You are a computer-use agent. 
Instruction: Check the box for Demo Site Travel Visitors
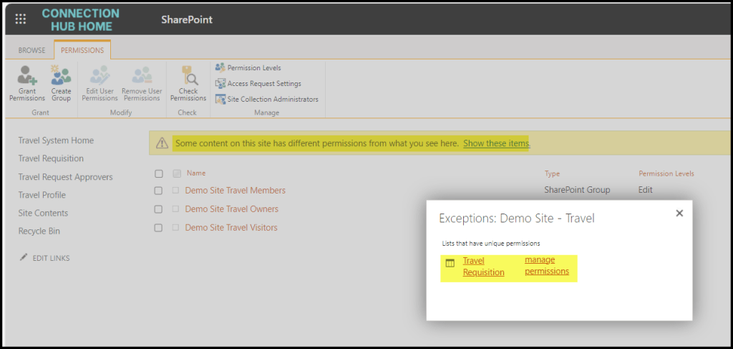coord(159,228)
